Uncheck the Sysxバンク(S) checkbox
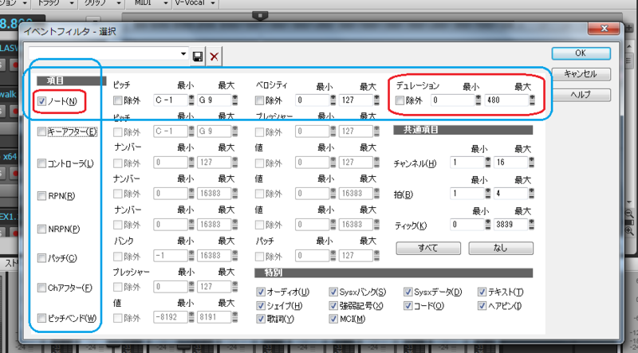This screenshot has height=353, width=638. point(333,292)
